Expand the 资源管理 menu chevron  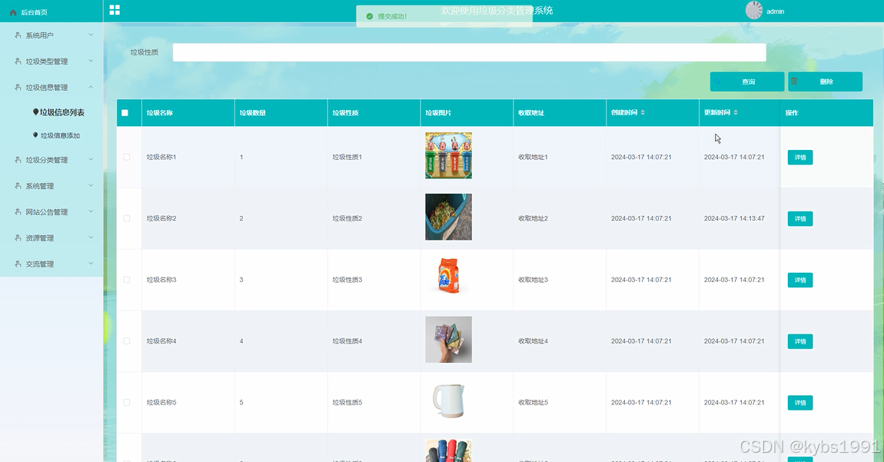pyautogui.click(x=91, y=238)
